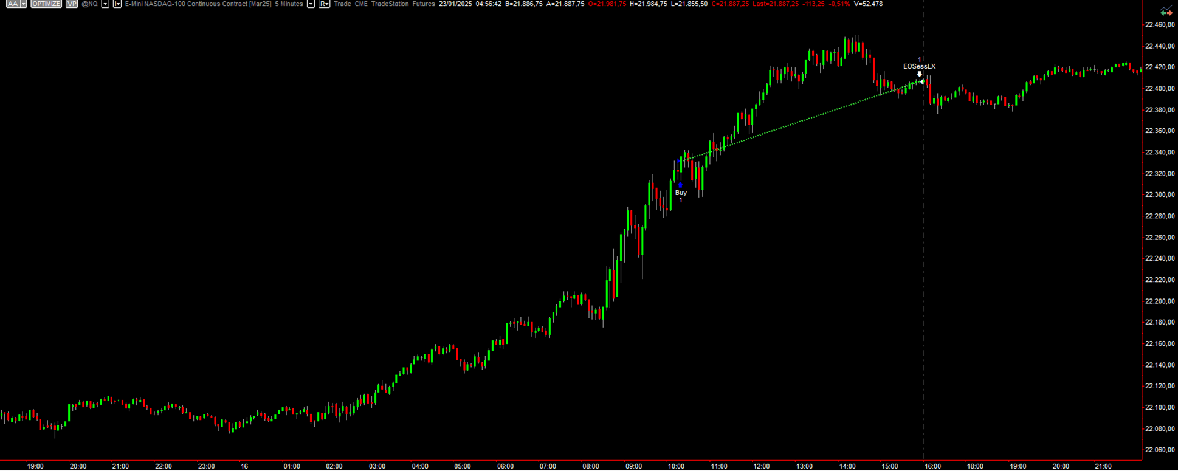The image size is (1178, 471).
Task: Click the white exit marker on the trade line
Action: (921, 81)
